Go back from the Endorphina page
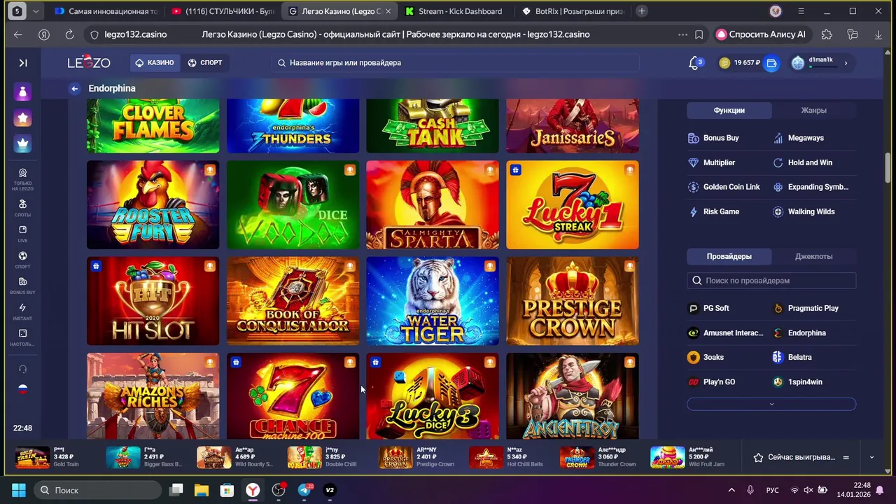This screenshot has width=896, height=504. [x=75, y=88]
